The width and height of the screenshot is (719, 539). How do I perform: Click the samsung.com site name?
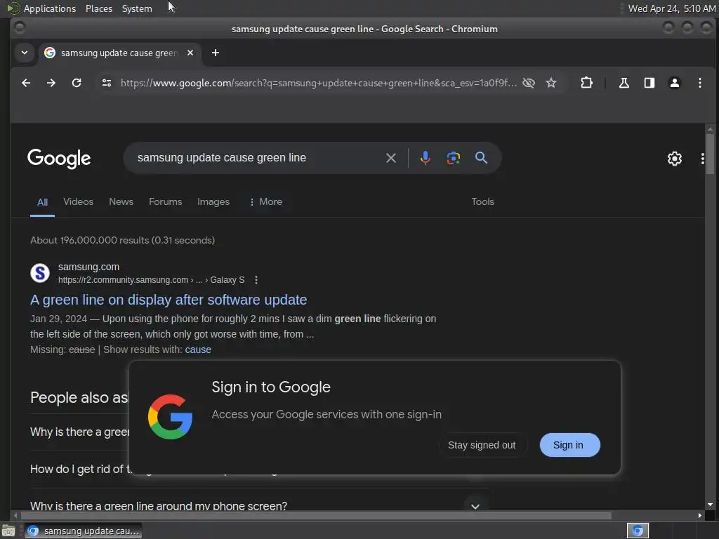[x=88, y=267]
